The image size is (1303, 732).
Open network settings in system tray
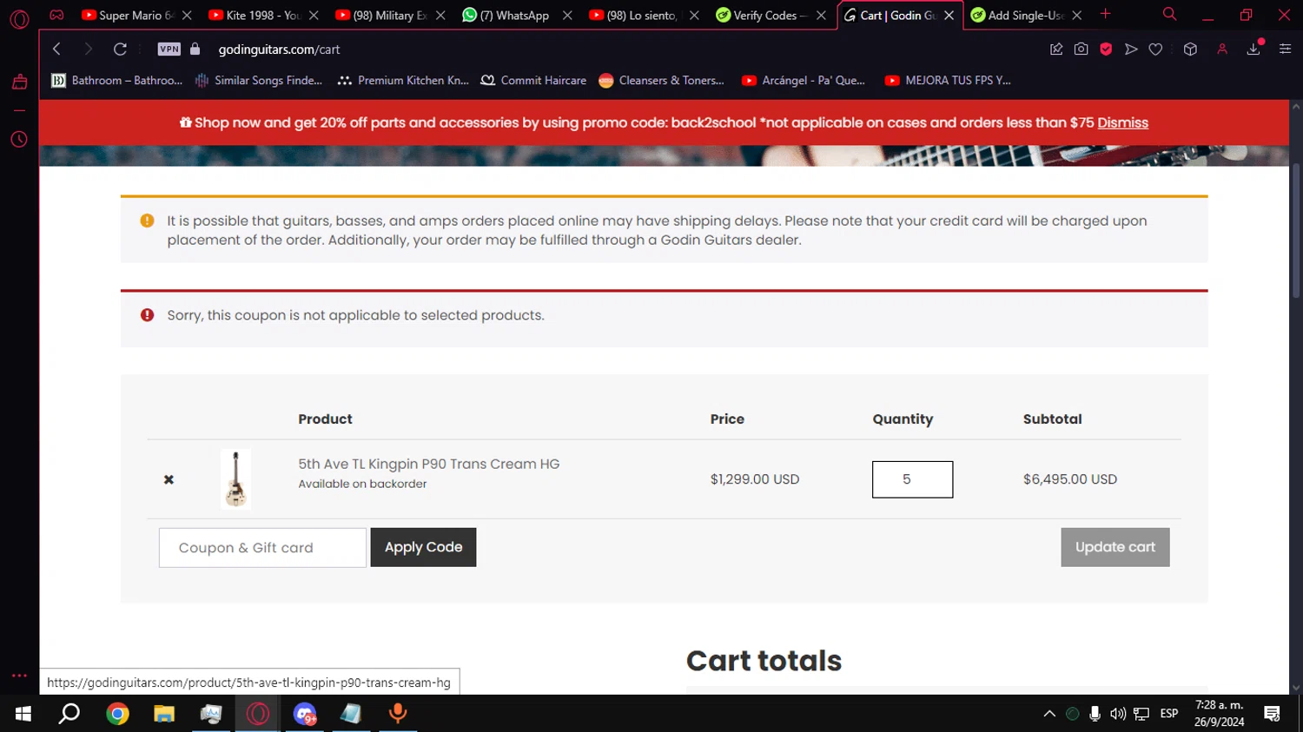point(1141,714)
